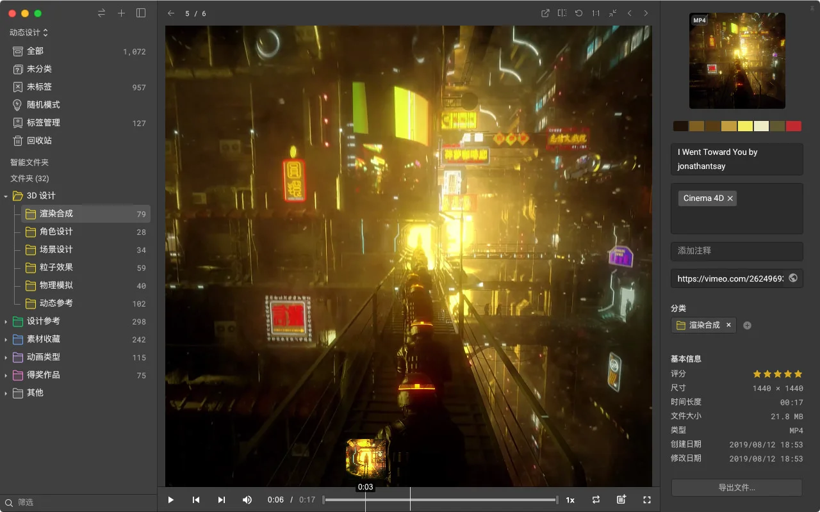Screen dimensions: 820x512
Task: Open file in external window icon
Action: [545, 13]
